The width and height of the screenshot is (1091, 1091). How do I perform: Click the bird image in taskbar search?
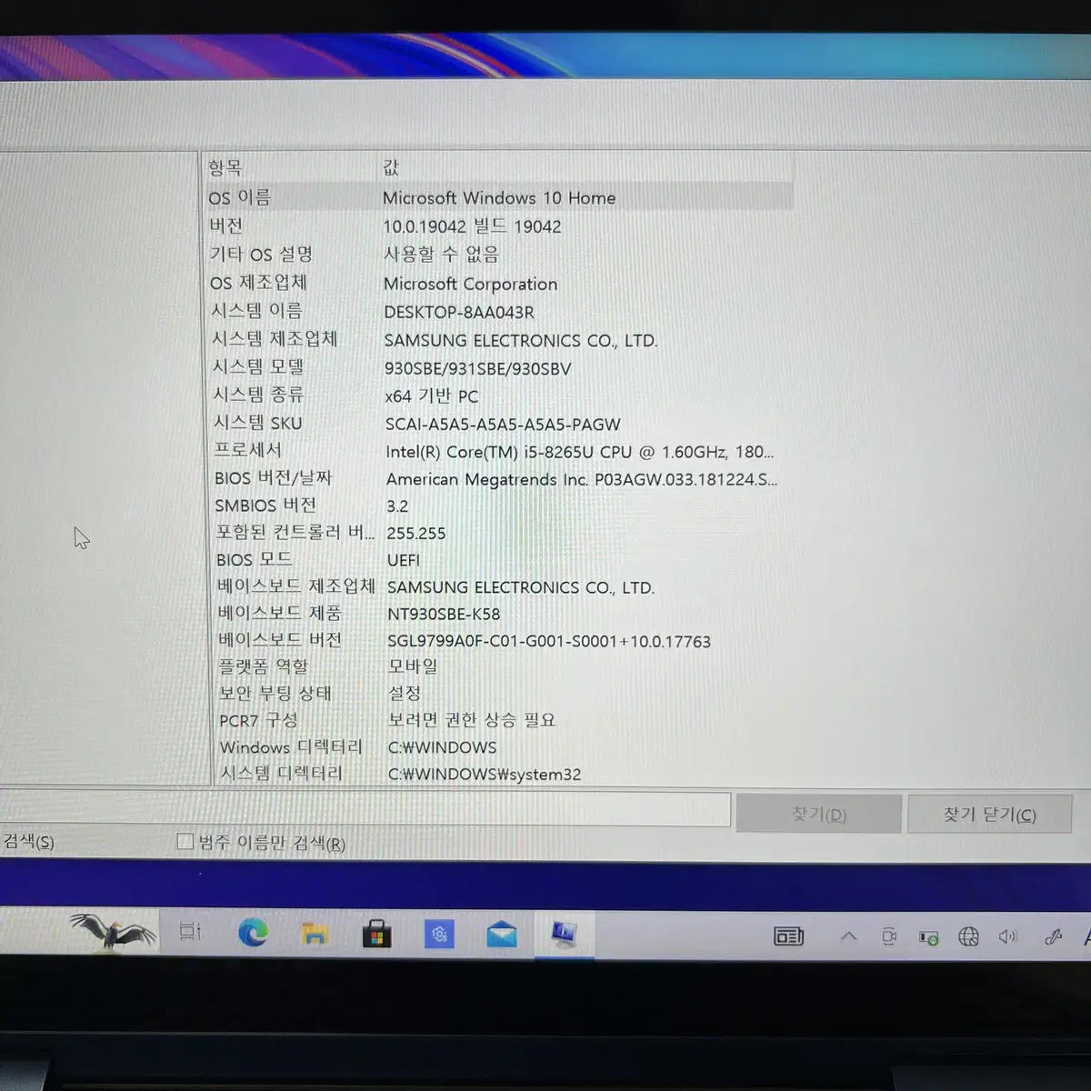click(x=113, y=931)
